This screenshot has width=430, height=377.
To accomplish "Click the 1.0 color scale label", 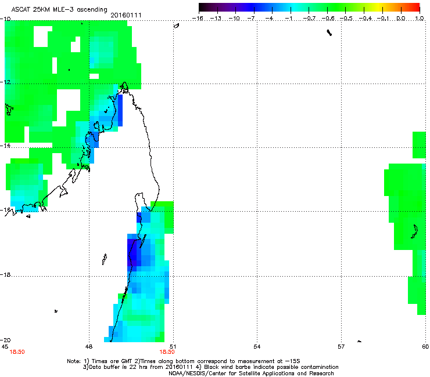I will coord(420,19).
